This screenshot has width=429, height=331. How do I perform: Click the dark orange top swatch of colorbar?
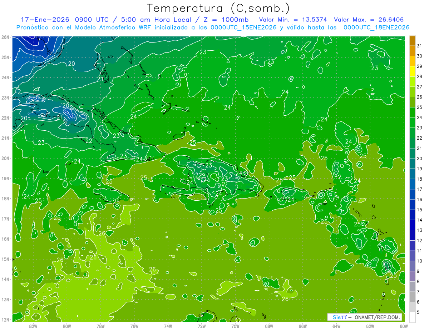pos(412,41)
